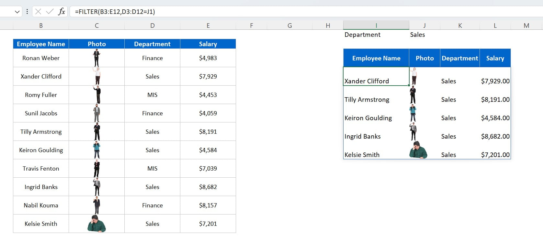The width and height of the screenshot is (543, 241).
Task: Select the 'Travis Fenton' name cell
Action: (41, 168)
